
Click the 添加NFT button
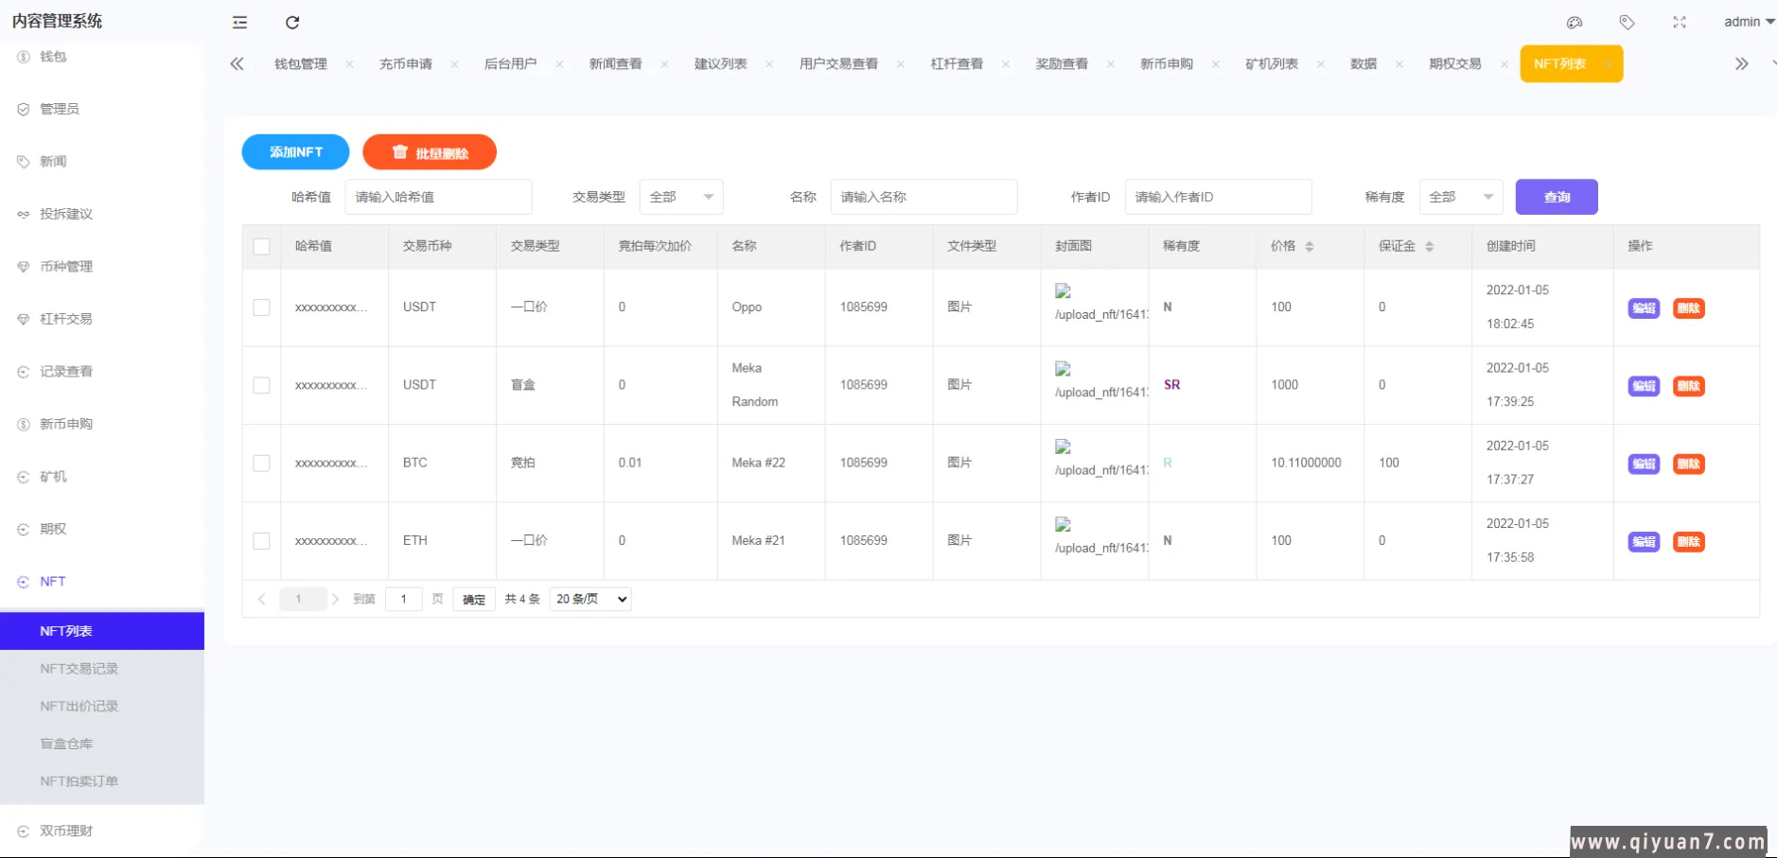295,152
